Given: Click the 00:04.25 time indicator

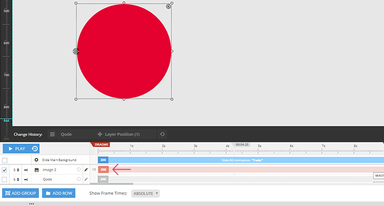Looking at the screenshot, I should [x=242, y=145].
